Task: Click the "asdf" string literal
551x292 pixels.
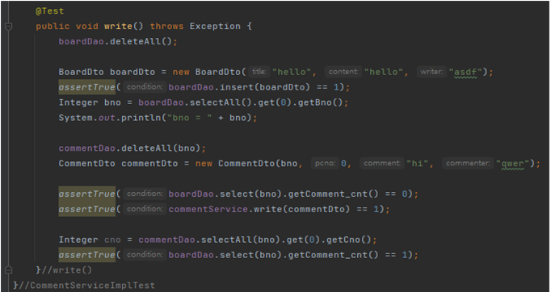Action: click(x=465, y=72)
